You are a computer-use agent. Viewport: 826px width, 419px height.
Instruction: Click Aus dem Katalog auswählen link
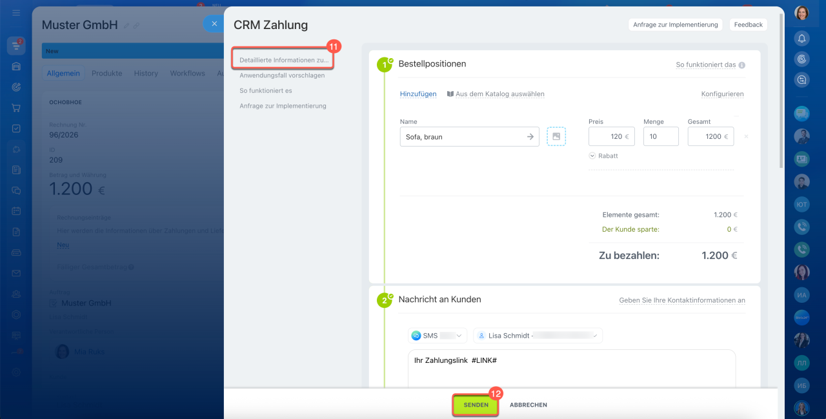500,94
